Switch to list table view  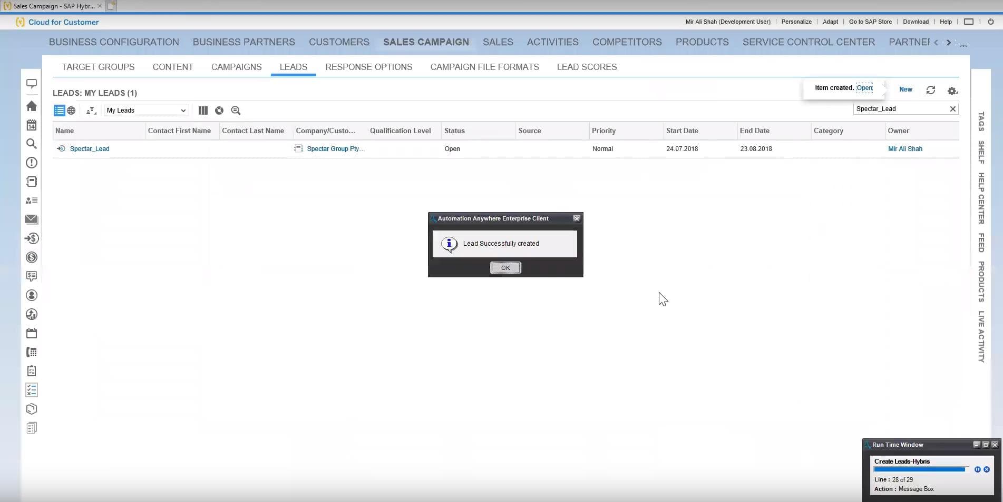(x=59, y=111)
